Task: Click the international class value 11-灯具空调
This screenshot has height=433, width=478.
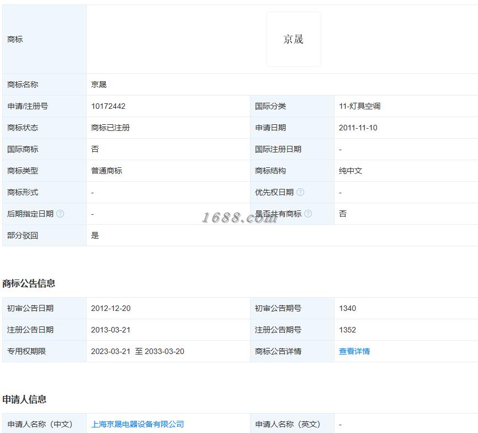Action: pyautogui.click(x=360, y=106)
